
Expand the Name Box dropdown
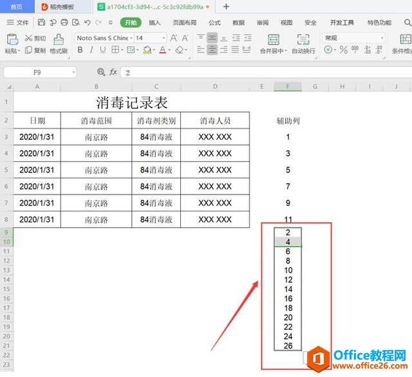point(73,72)
